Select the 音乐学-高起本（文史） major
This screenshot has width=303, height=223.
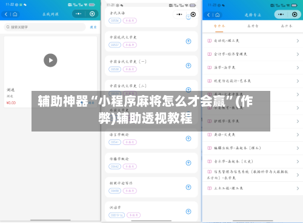pyautogui.click(x=253, y=161)
